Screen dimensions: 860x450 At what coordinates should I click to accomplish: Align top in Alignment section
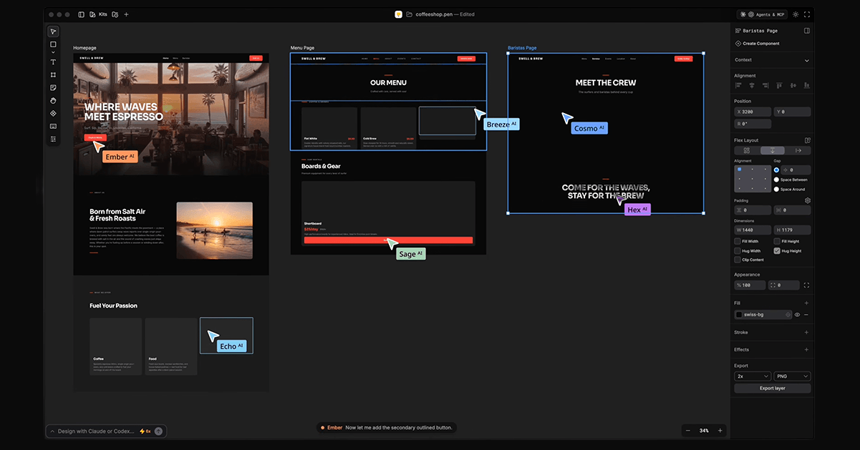click(779, 86)
